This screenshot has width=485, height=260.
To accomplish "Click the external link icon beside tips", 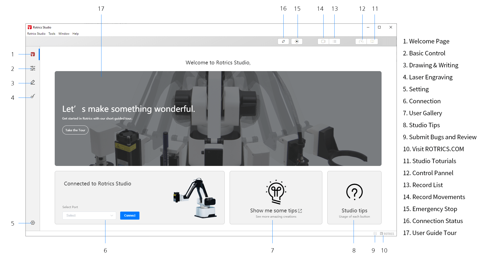I will [300, 211].
